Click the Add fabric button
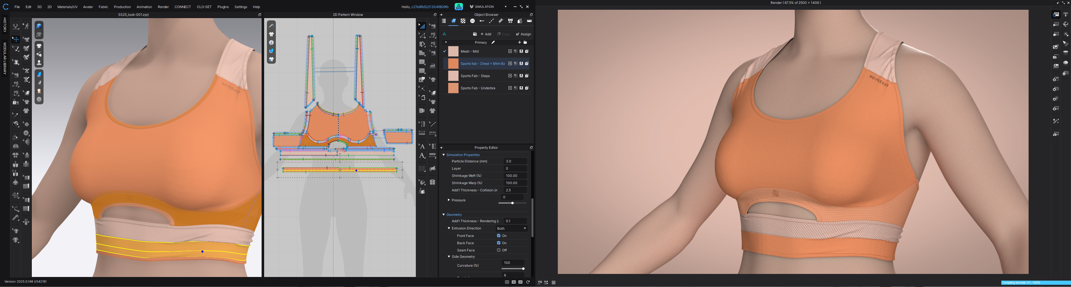 point(486,34)
